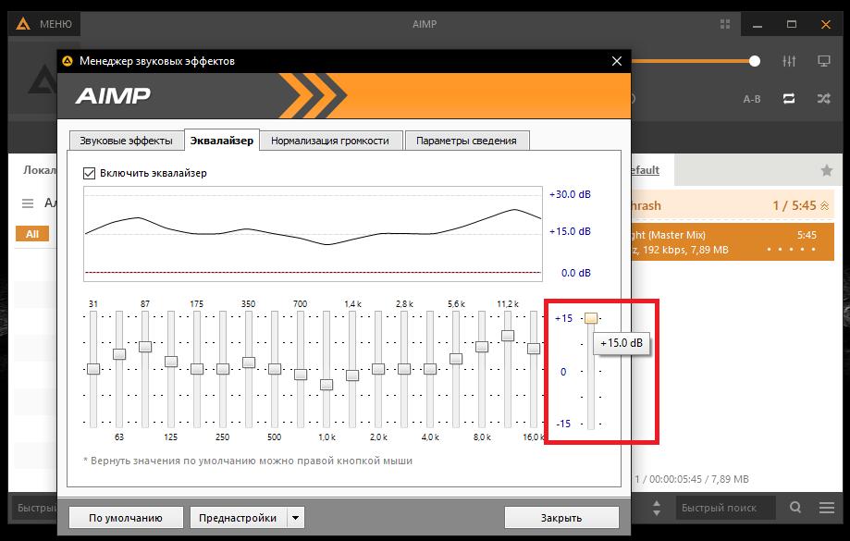Open the playlist hamburger menu at bottom right
Image resolution: width=850 pixels, height=541 pixels.
pos(827,508)
